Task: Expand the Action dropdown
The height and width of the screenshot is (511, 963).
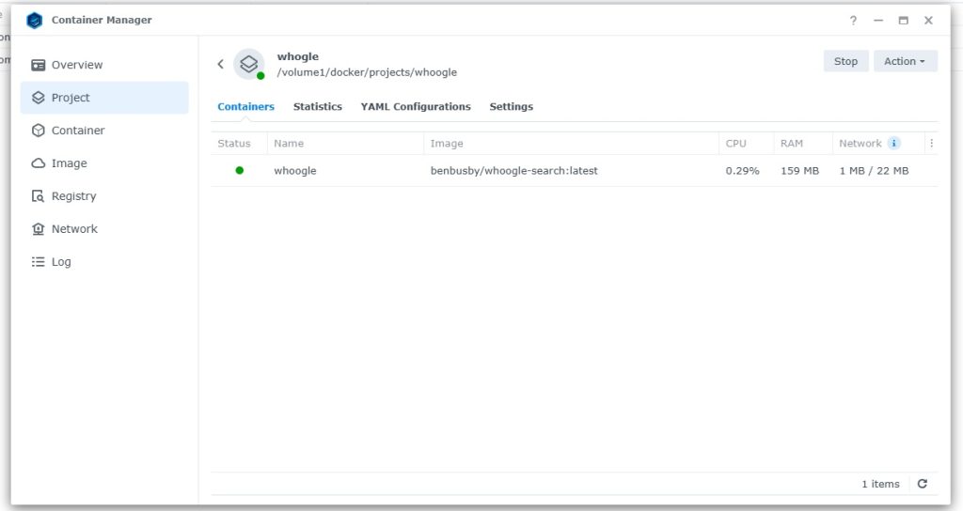Action: coord(906,61)
